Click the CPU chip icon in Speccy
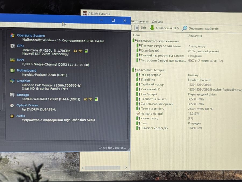The width and height of the screenshot is (242, 182). [x=12, y=46]
